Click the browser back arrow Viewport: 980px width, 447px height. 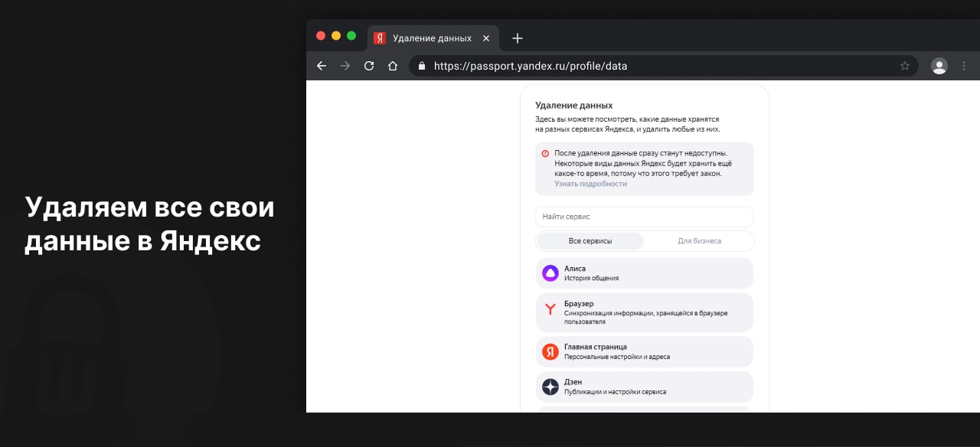(x=322, y=66)
